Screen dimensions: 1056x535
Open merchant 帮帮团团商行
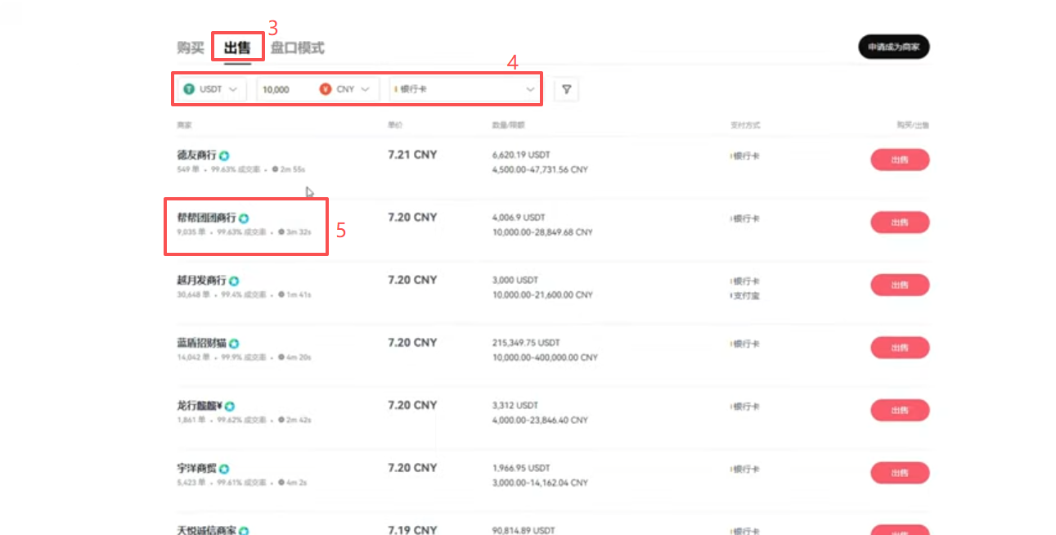(206, 218)
